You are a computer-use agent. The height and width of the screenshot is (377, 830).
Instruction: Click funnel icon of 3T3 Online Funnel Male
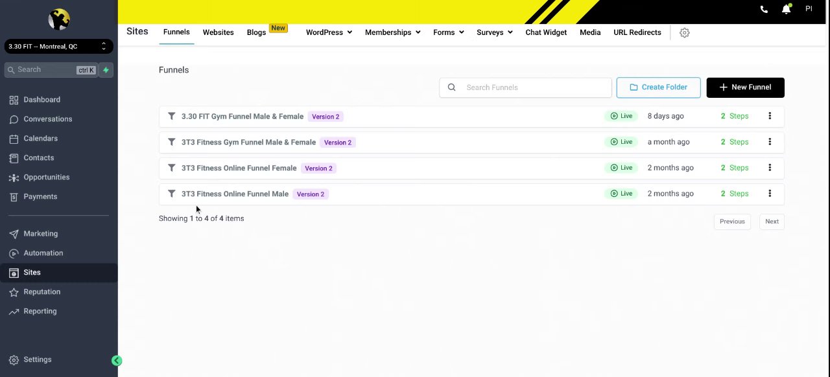pos(171,194)
